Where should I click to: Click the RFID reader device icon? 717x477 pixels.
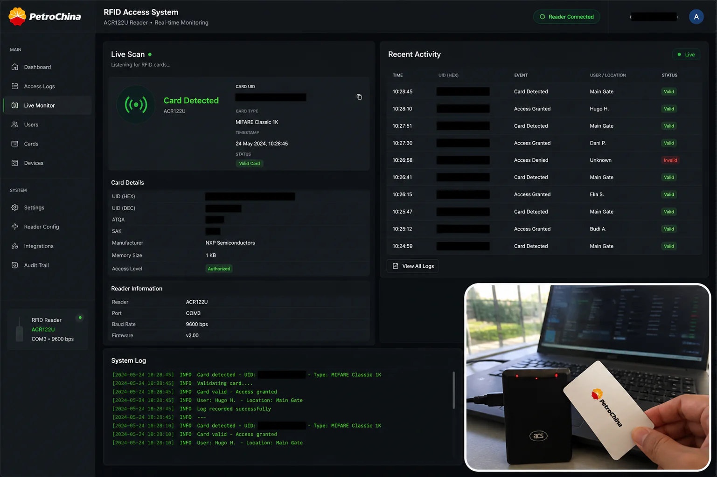pyautogui.click(x=20, y=329)
